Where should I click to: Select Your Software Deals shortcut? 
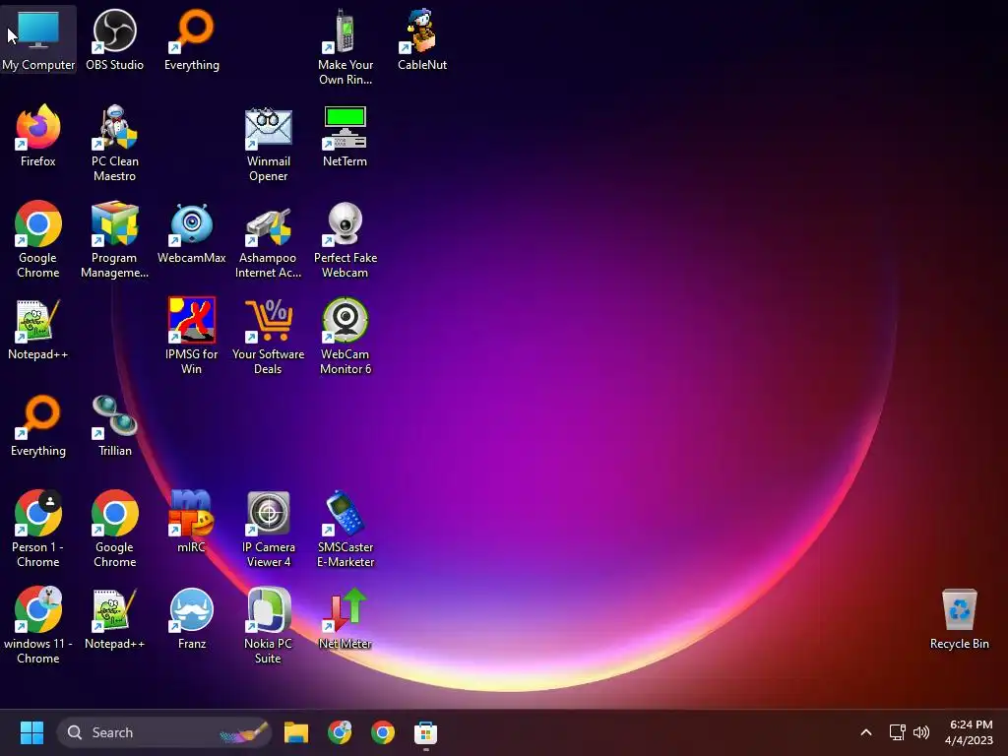click(268, 337)
